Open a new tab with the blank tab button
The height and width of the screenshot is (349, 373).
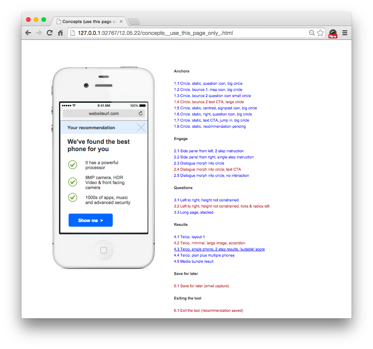tap(134, 21)
